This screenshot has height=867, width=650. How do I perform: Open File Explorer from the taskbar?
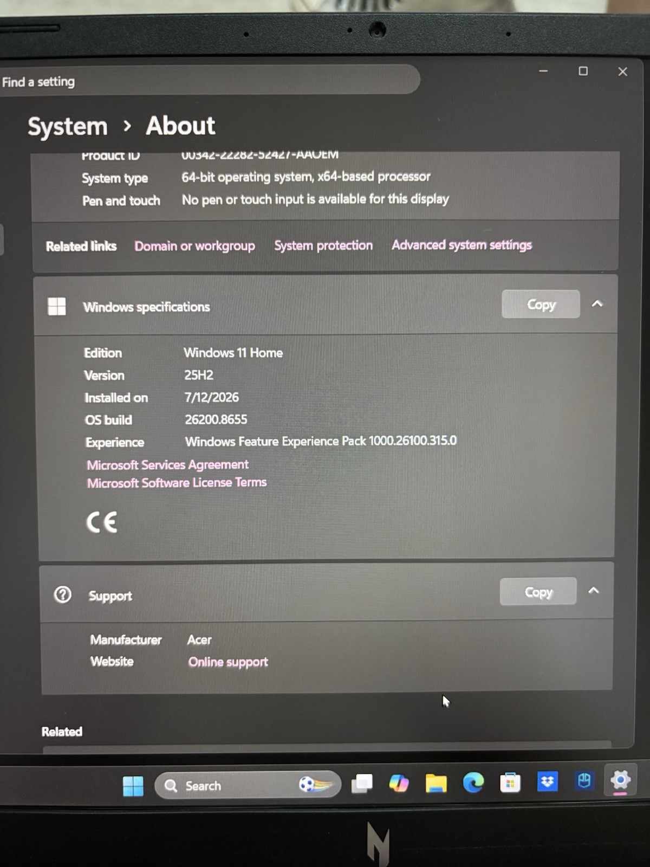coord(436,783)
